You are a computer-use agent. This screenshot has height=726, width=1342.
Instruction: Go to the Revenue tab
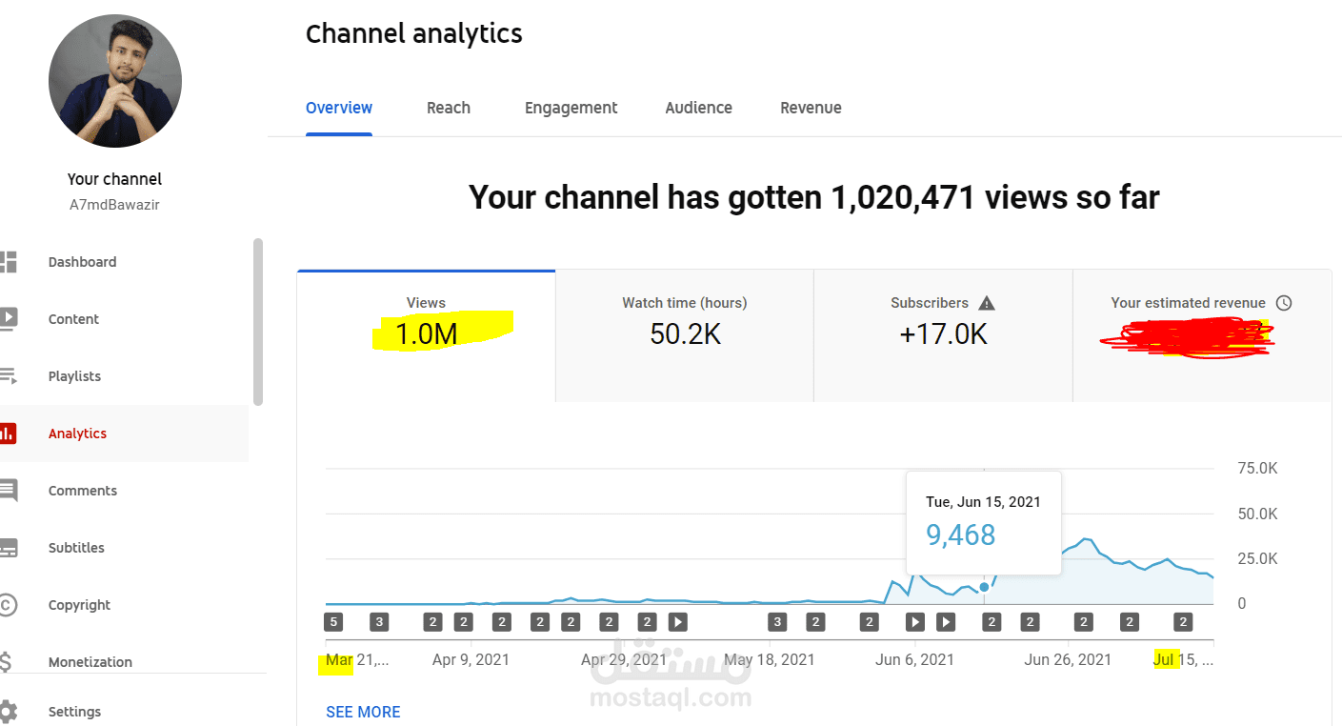coord(811,108)
